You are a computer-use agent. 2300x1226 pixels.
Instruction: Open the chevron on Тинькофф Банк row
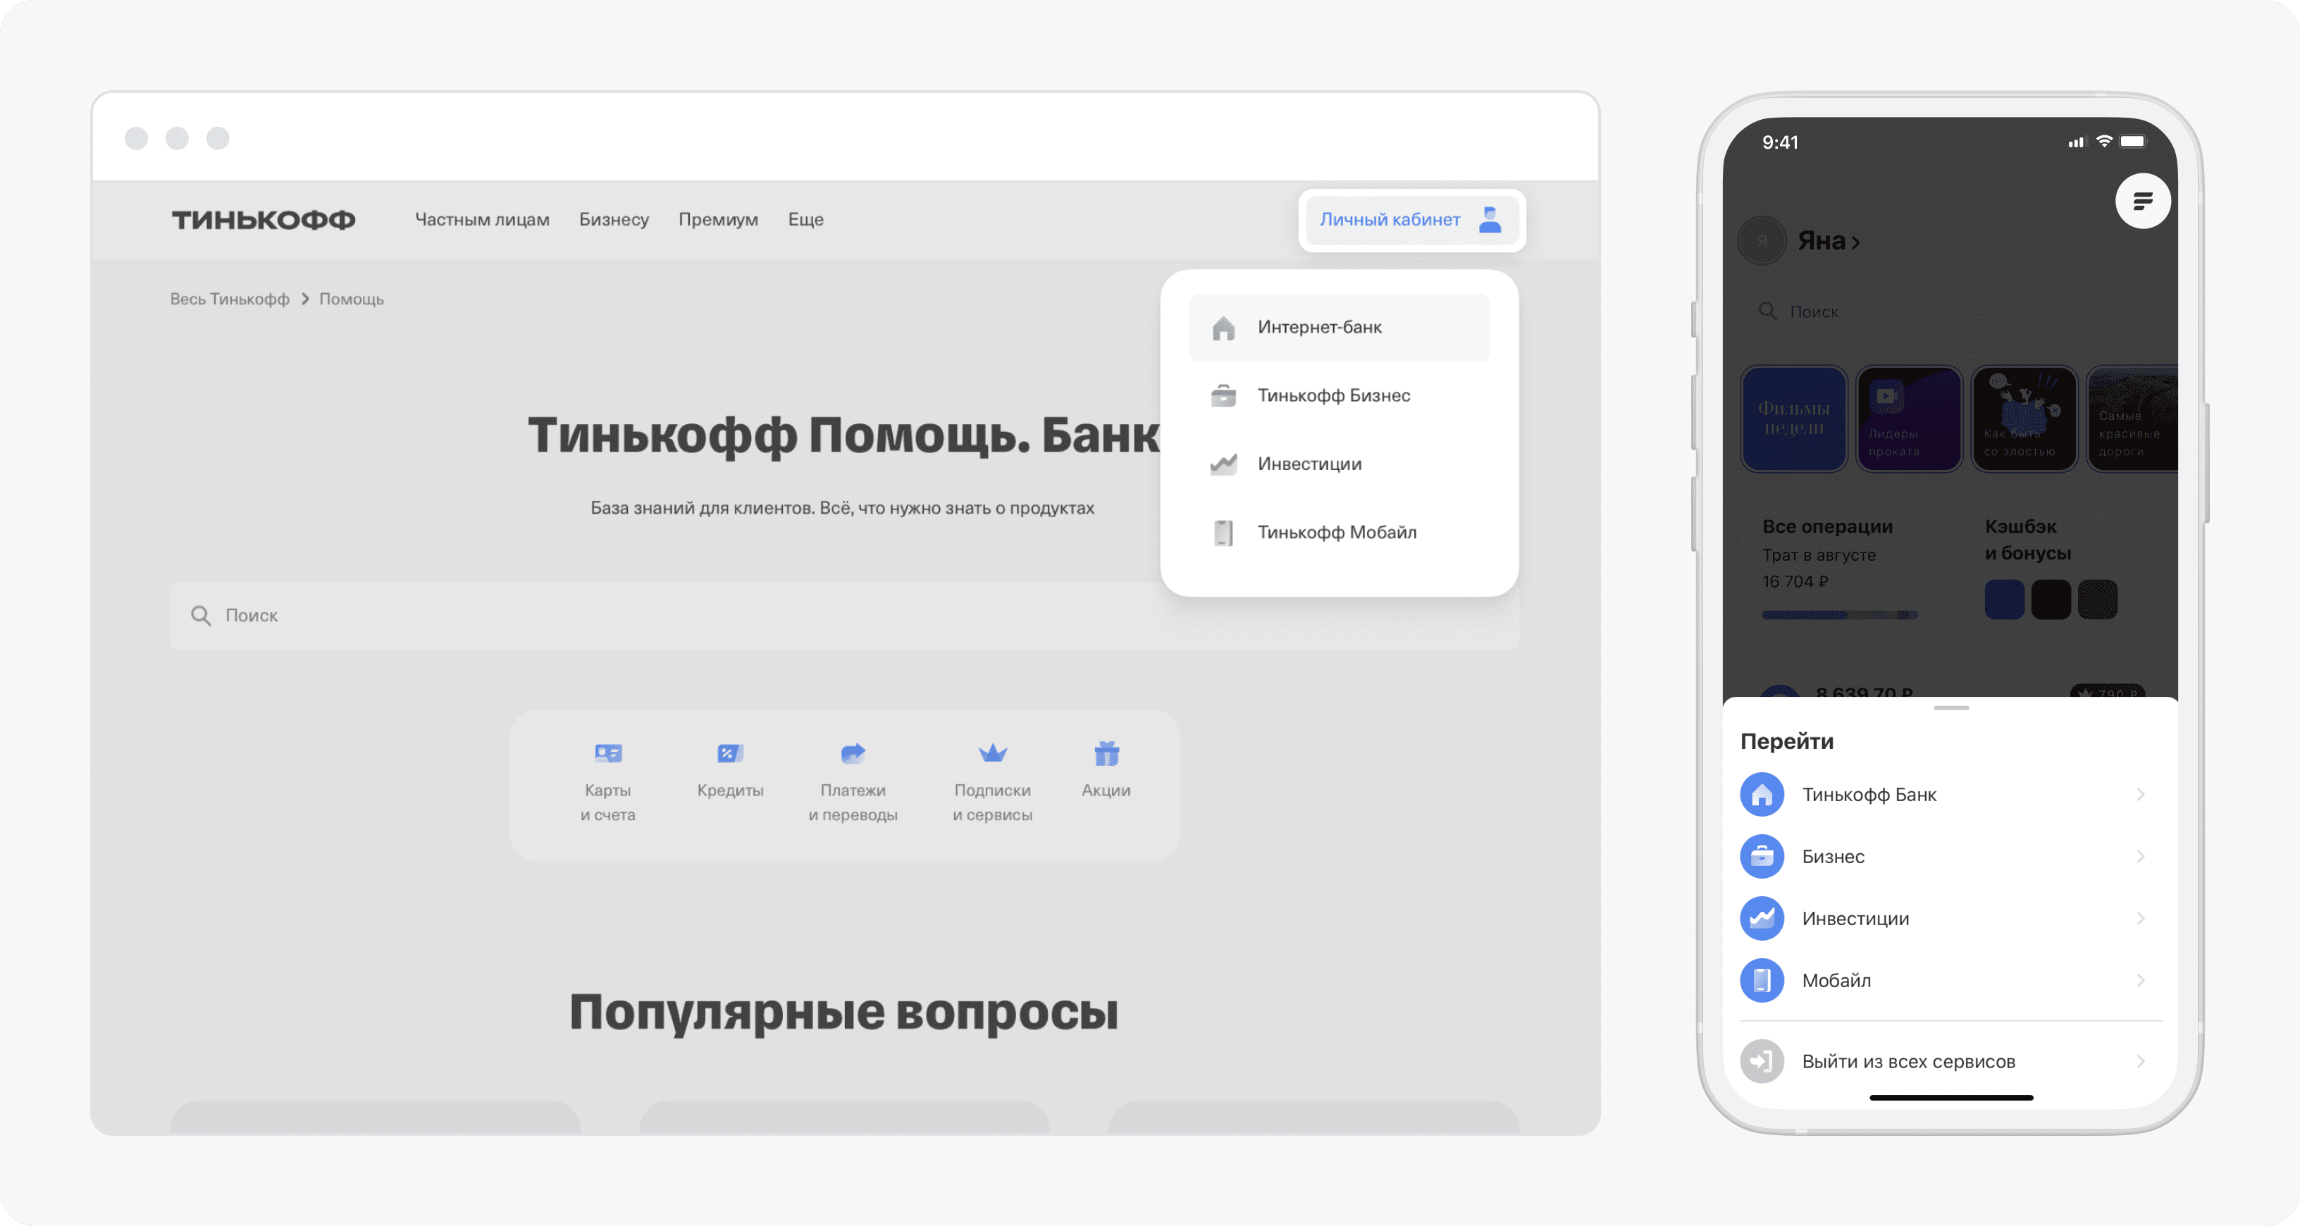point(2140,795)
